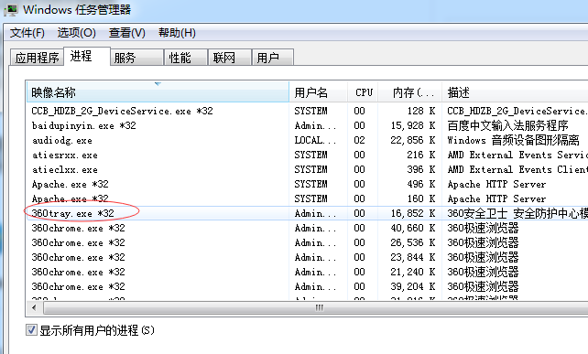Image resolution: width=588 pixels, height=354 pixels.
Task: Select the Apache.exe row with 496 K memory
Action: point(308,184)
